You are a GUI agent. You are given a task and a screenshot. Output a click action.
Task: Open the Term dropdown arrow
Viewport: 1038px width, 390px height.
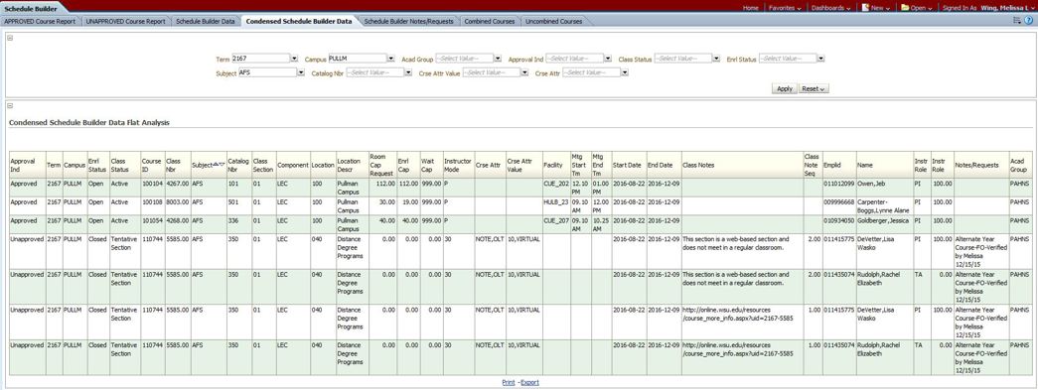pos(294,59)
